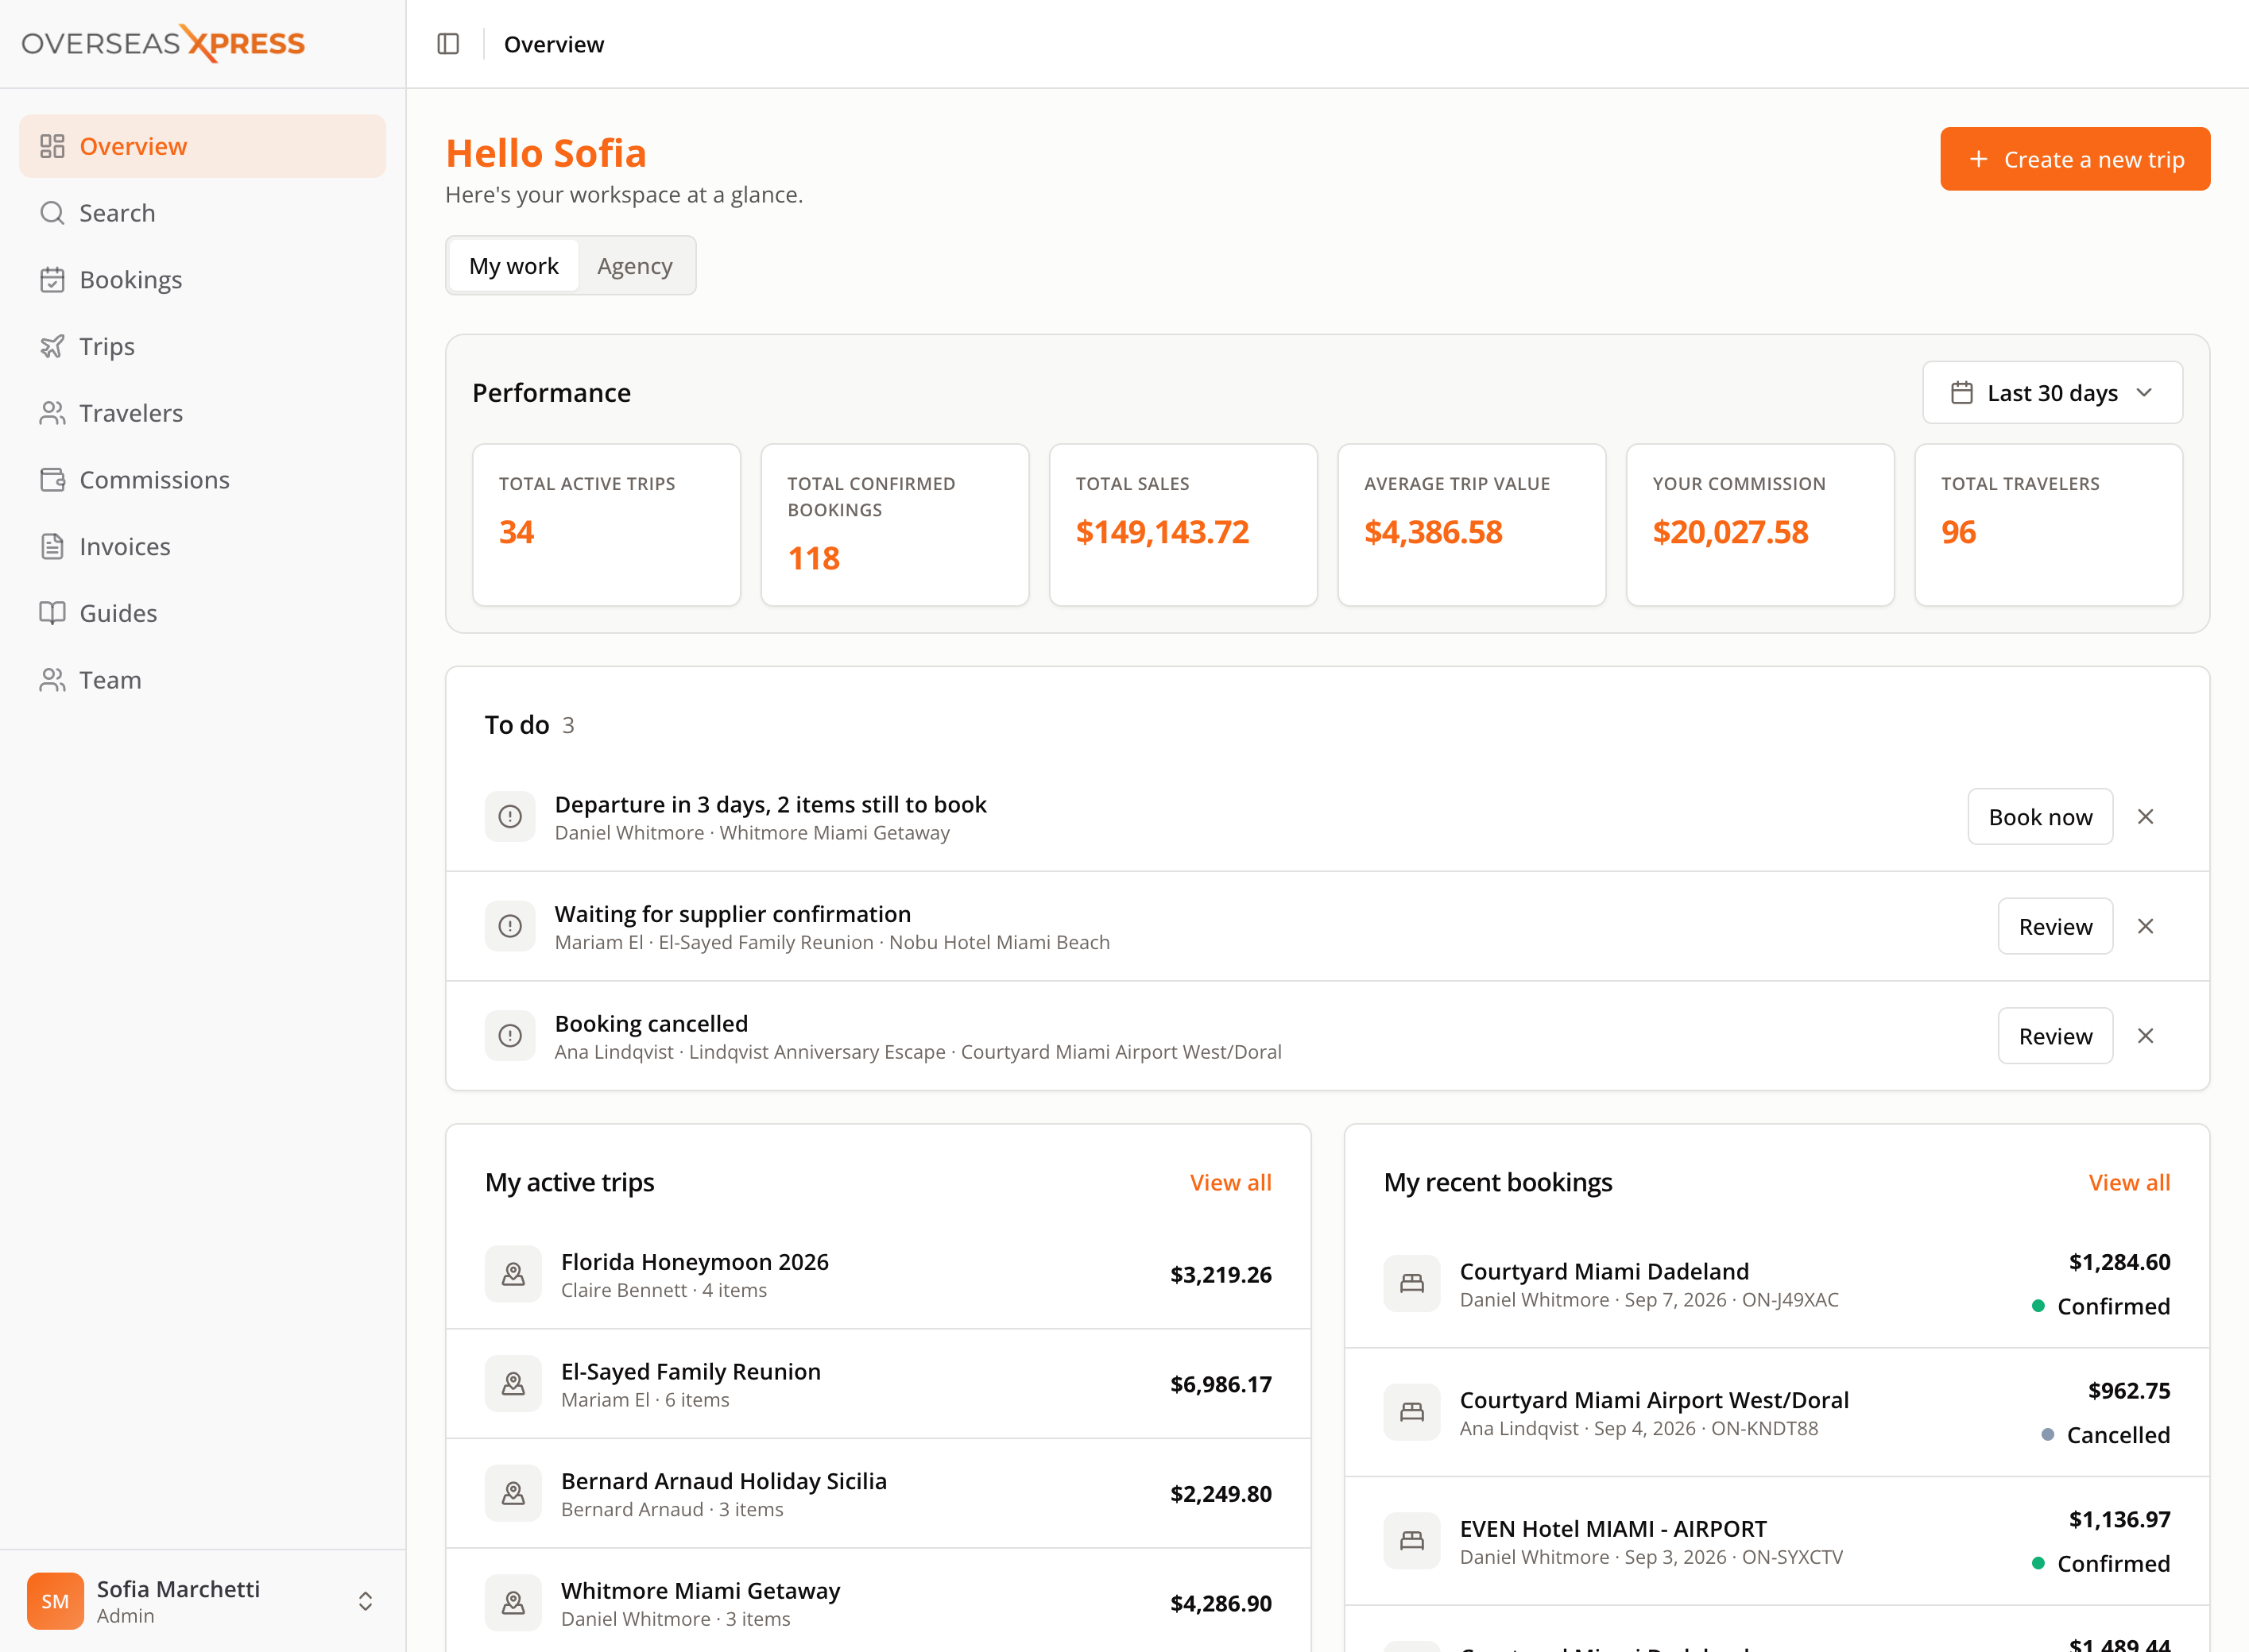Open Search in the sidebar
This screenshot has height=1652, width=2249.
tap(202, 213)
